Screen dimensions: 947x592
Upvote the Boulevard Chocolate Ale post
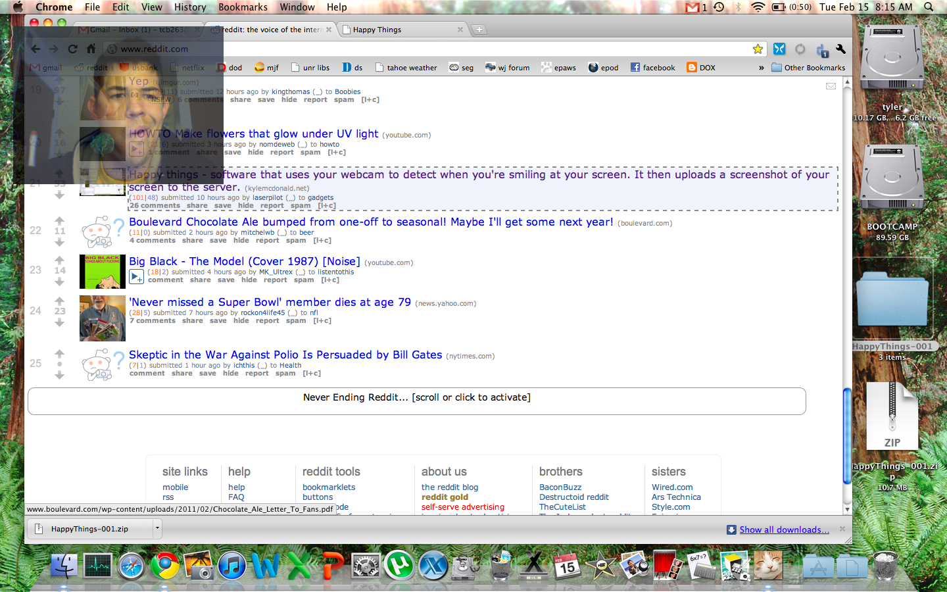(x=60, y=220)
